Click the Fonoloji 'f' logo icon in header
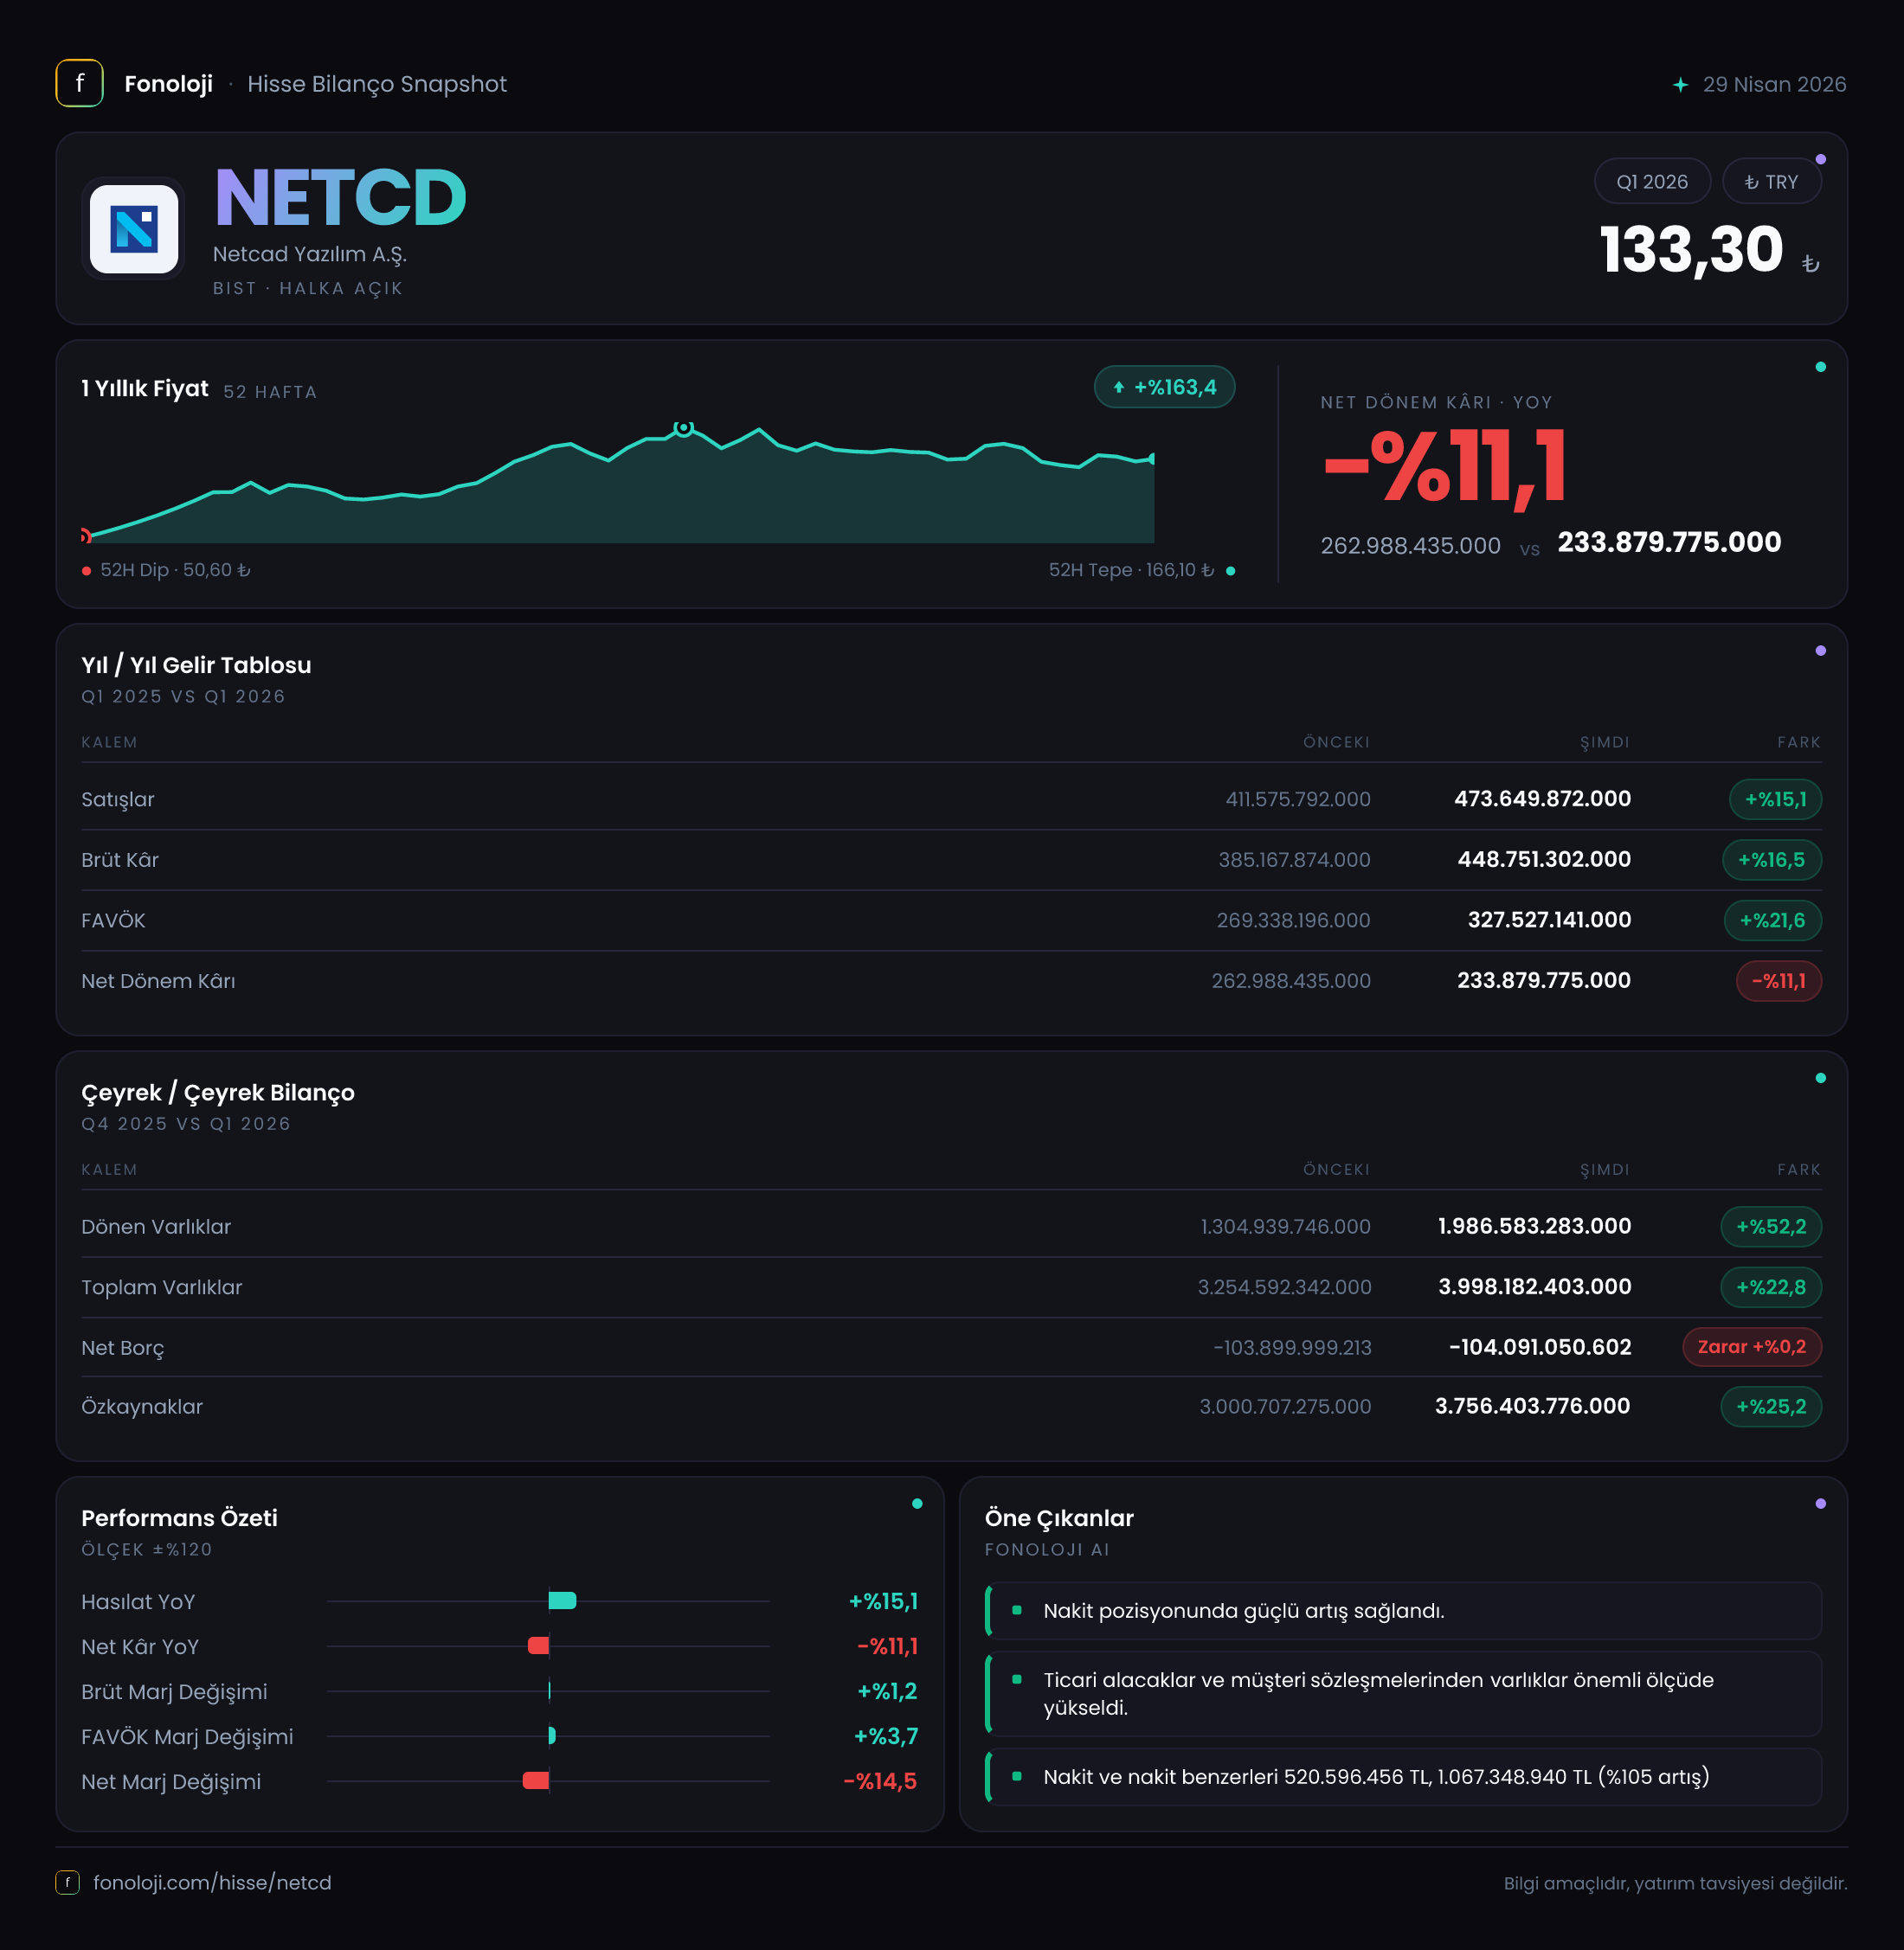 tap(79, 83)
